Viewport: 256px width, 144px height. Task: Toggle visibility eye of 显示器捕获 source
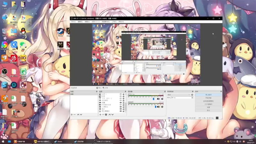click(121, 111)
